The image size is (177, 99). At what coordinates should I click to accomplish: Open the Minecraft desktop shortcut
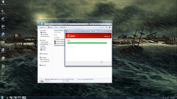coord(3,75)
